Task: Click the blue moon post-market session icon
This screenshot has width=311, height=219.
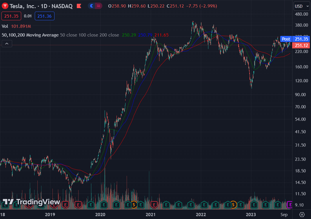Action: (92, 6)
